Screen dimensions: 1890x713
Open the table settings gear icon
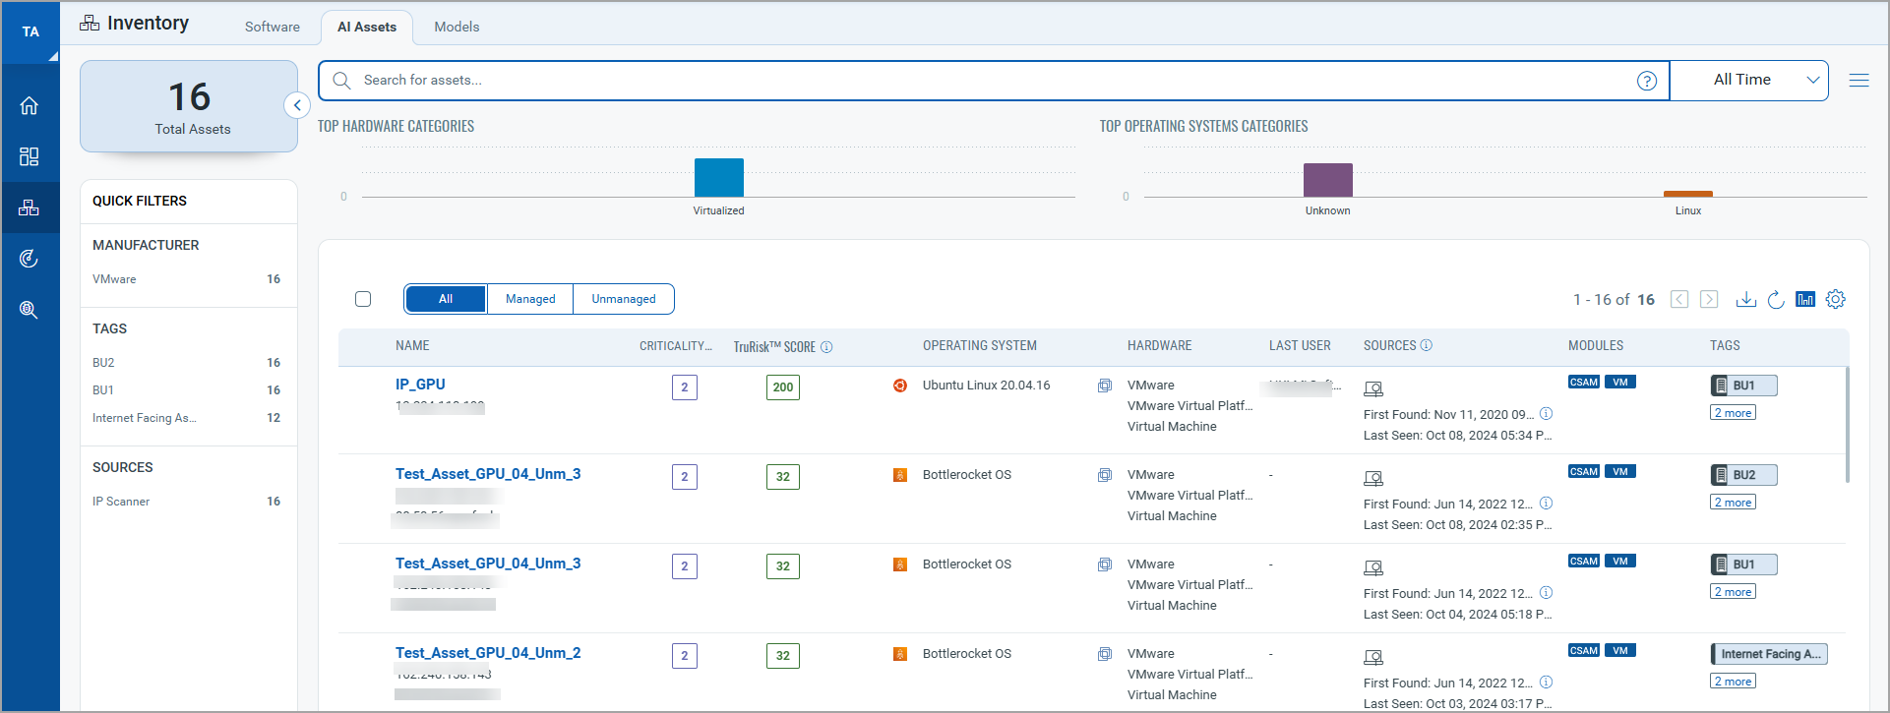click(x=1835, y=299)
